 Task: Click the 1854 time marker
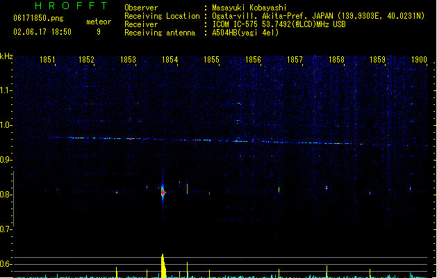click(170, 60)
